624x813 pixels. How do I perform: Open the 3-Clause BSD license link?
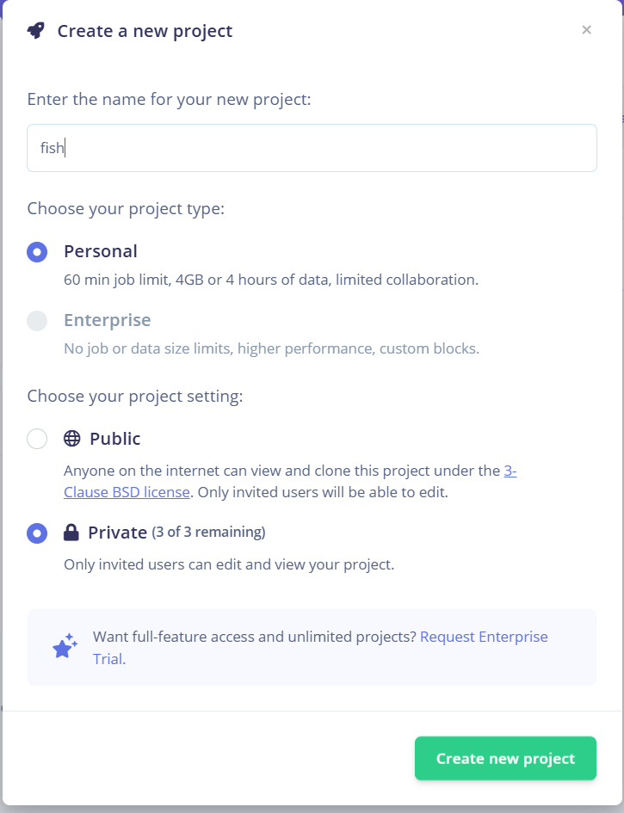(127, 492)
